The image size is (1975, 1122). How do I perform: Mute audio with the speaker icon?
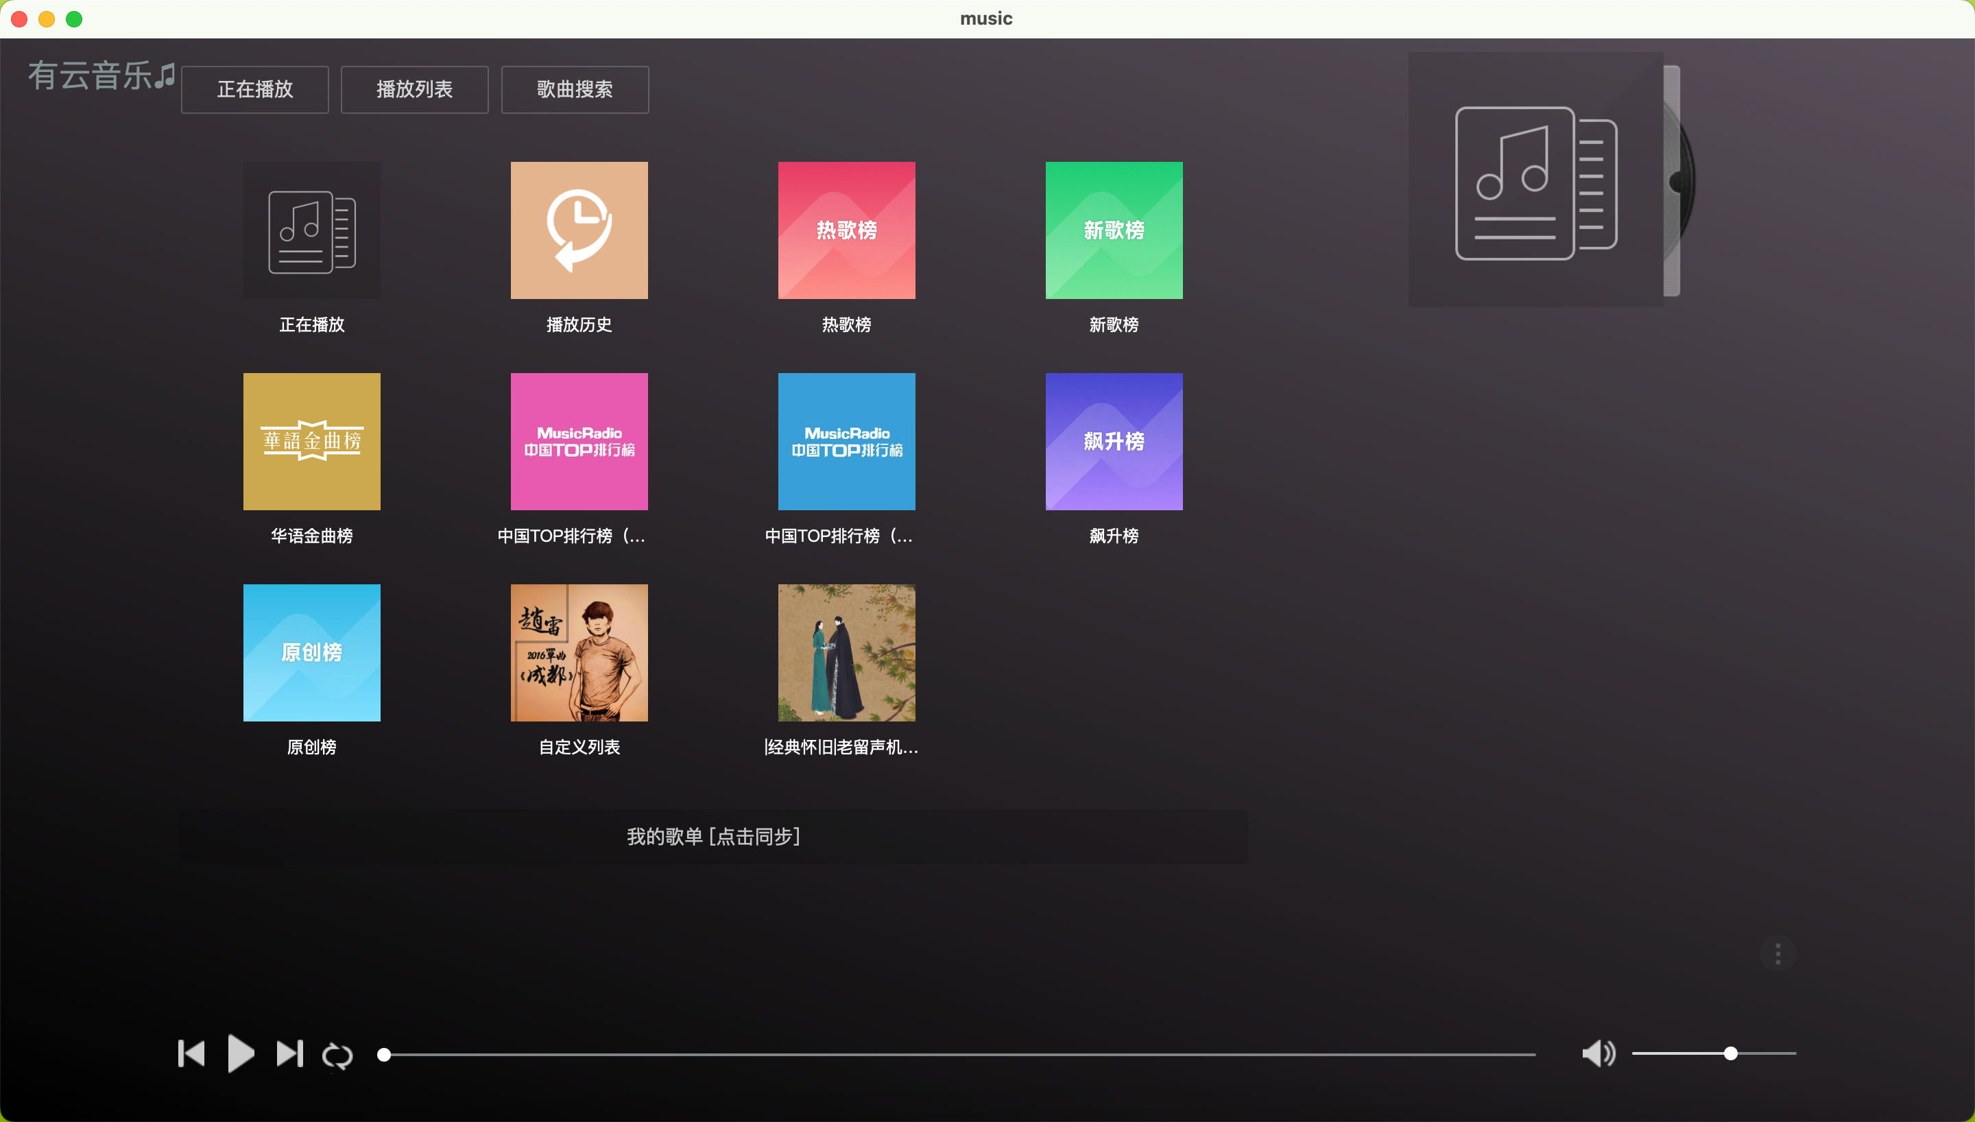(x=1599, y=1053)
